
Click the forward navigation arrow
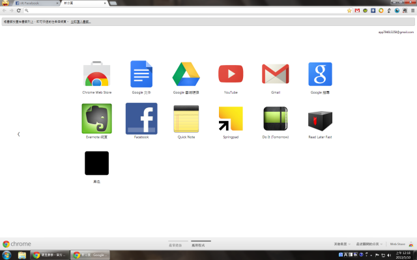point(12,10)
